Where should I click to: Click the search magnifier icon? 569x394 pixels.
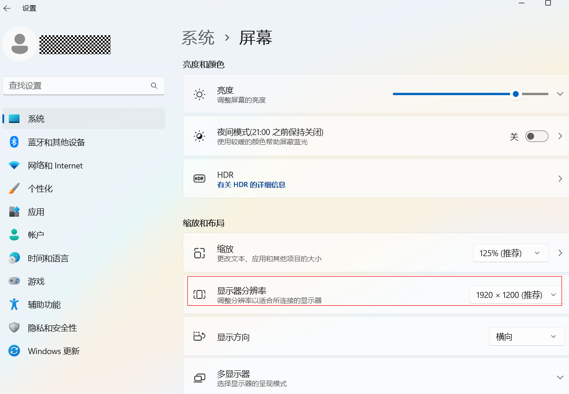154,86
